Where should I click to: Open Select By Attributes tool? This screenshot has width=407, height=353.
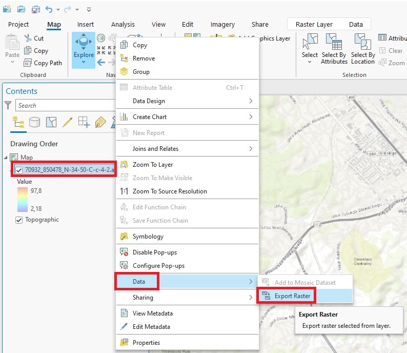point(334,49)
